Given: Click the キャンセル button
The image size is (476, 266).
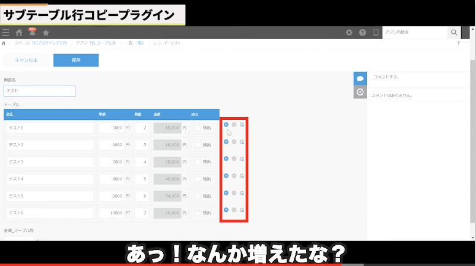Looking at the screenshot, I should tap(26, 60).
